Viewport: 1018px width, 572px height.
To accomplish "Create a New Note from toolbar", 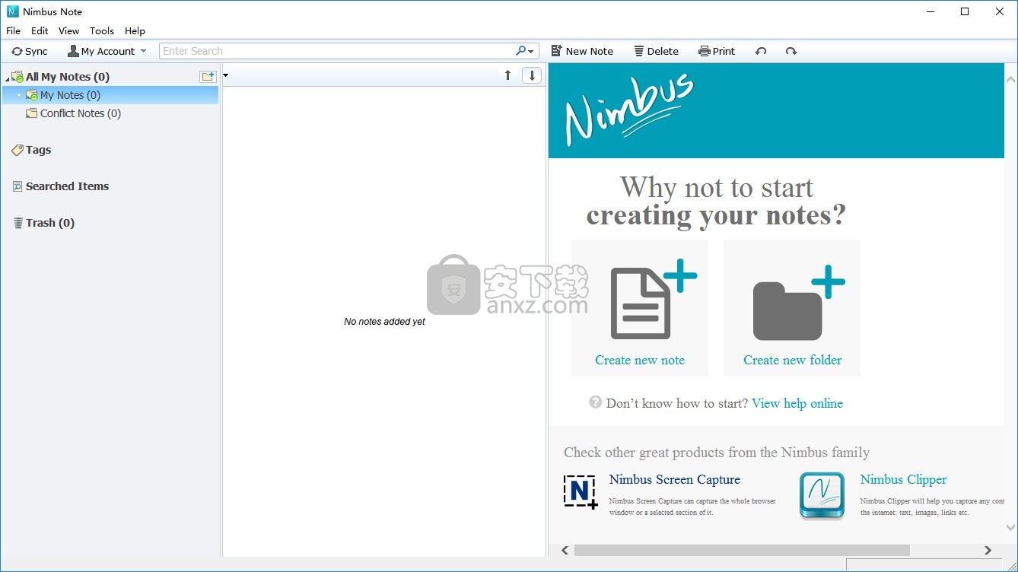I will click(x=581, y=51).
